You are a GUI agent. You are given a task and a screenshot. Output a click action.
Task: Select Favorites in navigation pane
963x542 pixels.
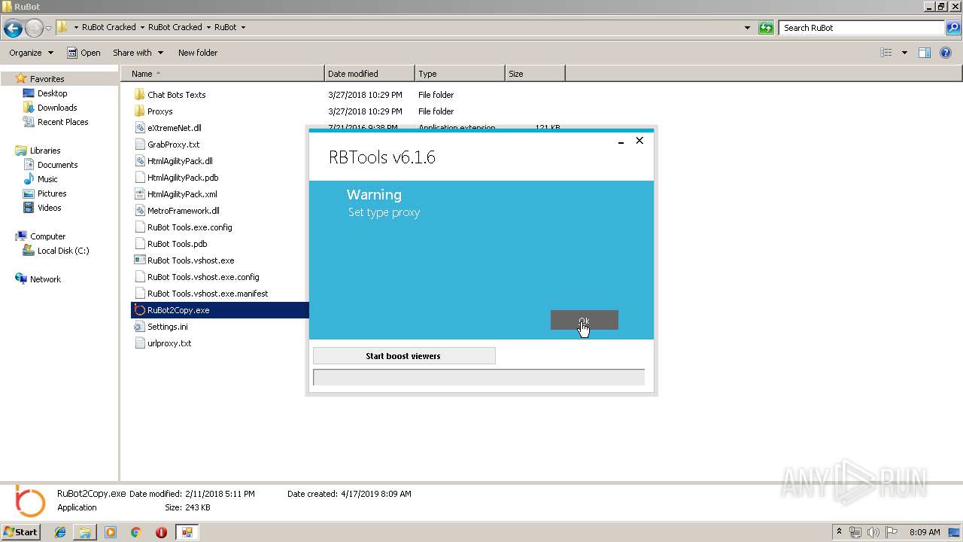(47, 79)
